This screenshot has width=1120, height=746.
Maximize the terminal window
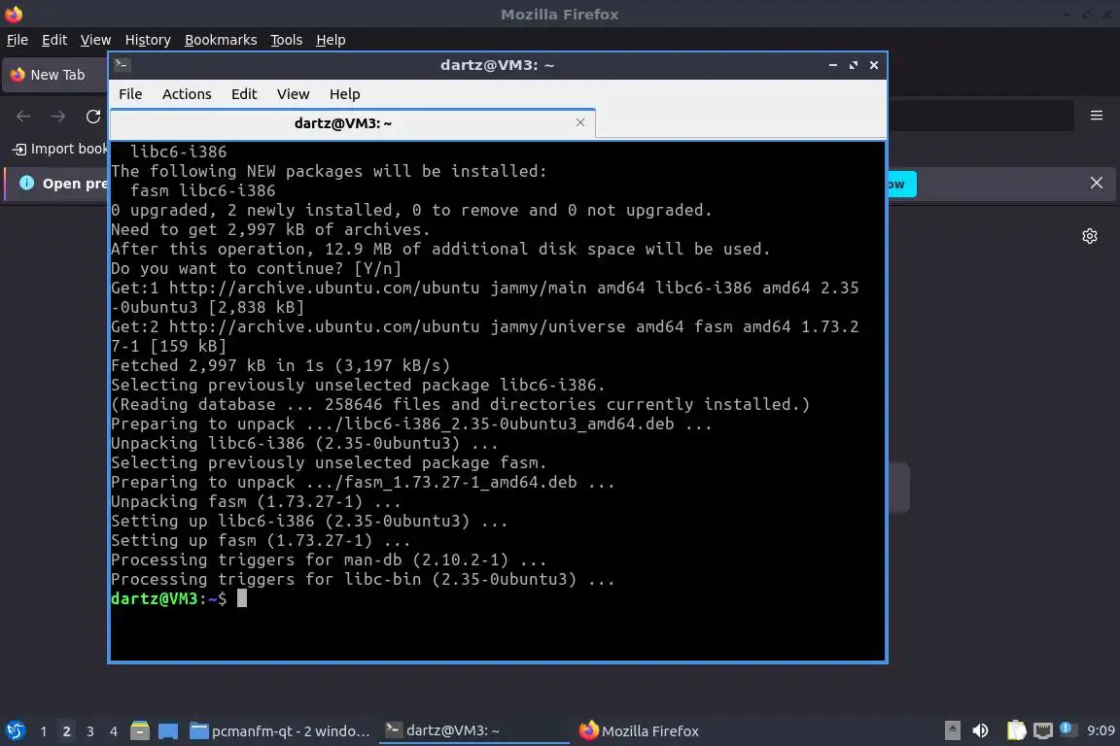[x=854, y=65]
